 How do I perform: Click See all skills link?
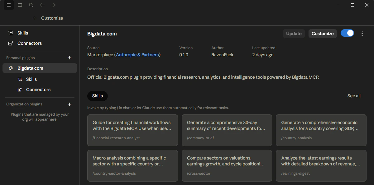pyautogui.click(x=354, y=96)
